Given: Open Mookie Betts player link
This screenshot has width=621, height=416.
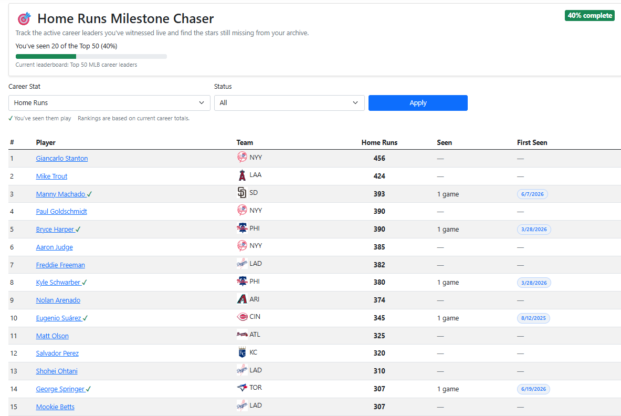Looking at the screenshot, I should 55,407.
